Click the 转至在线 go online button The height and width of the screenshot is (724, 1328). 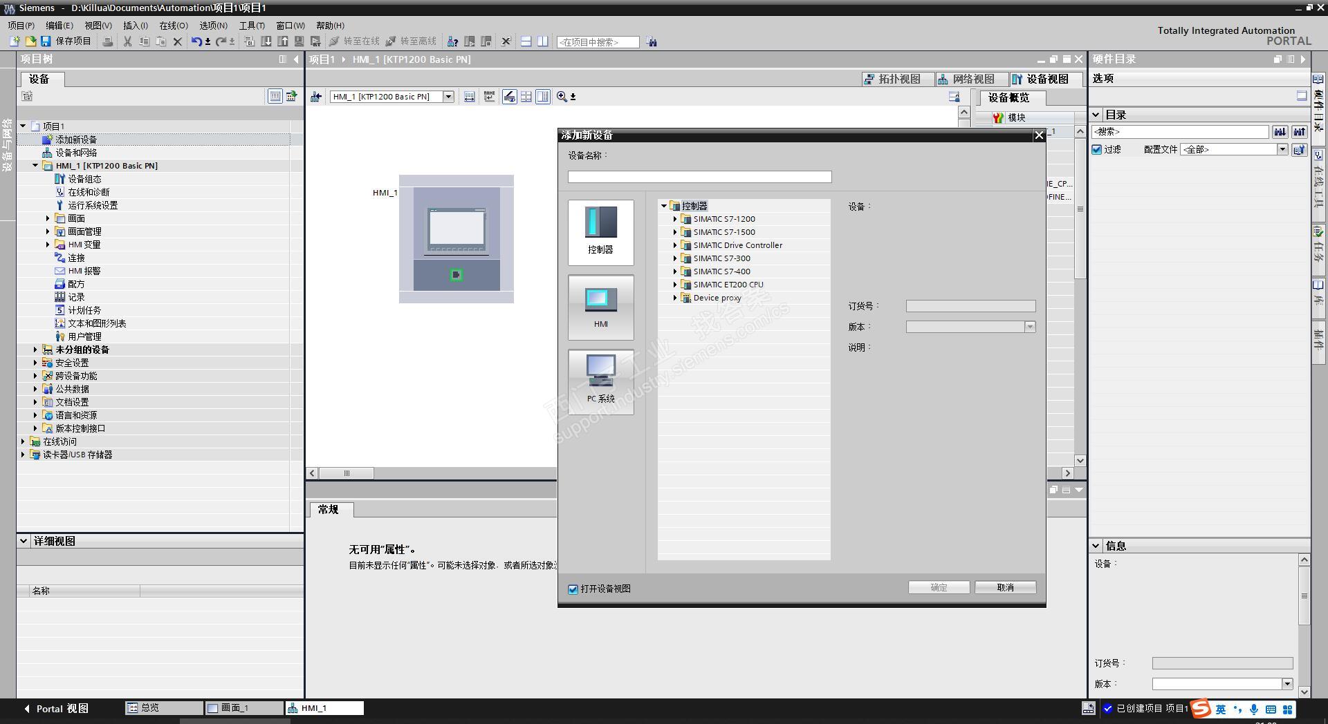point(354,41)
